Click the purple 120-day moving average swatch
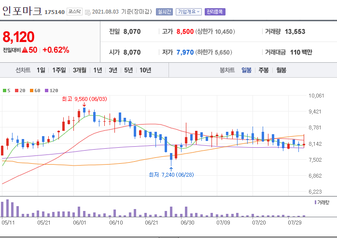 46,90
